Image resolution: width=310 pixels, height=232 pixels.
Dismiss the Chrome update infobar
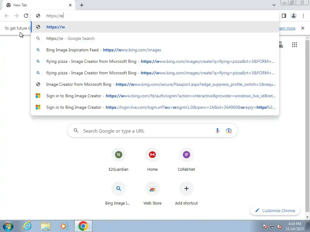coord(303,28)
